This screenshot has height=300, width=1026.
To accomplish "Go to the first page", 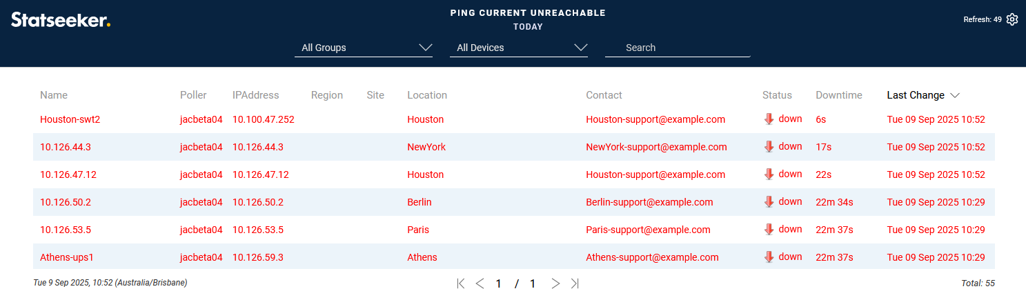I will click(x=461, y=283).
